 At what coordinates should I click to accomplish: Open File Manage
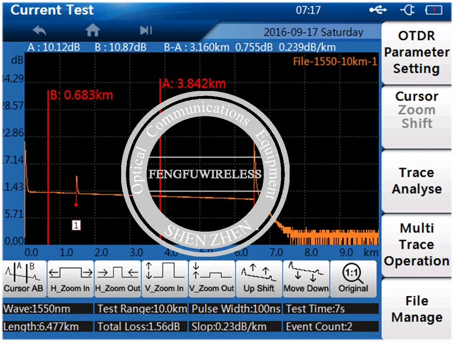[x=417, y=309]
